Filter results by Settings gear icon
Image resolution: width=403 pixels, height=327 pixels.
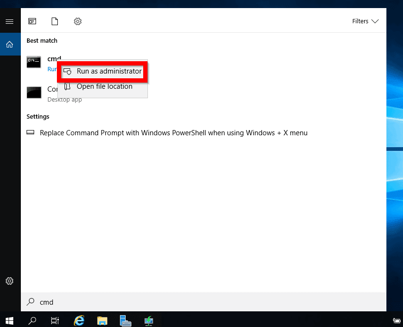(x=78, y=21)
